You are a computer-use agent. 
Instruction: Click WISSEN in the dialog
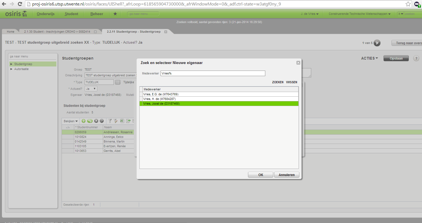click(x=292, y=82)
